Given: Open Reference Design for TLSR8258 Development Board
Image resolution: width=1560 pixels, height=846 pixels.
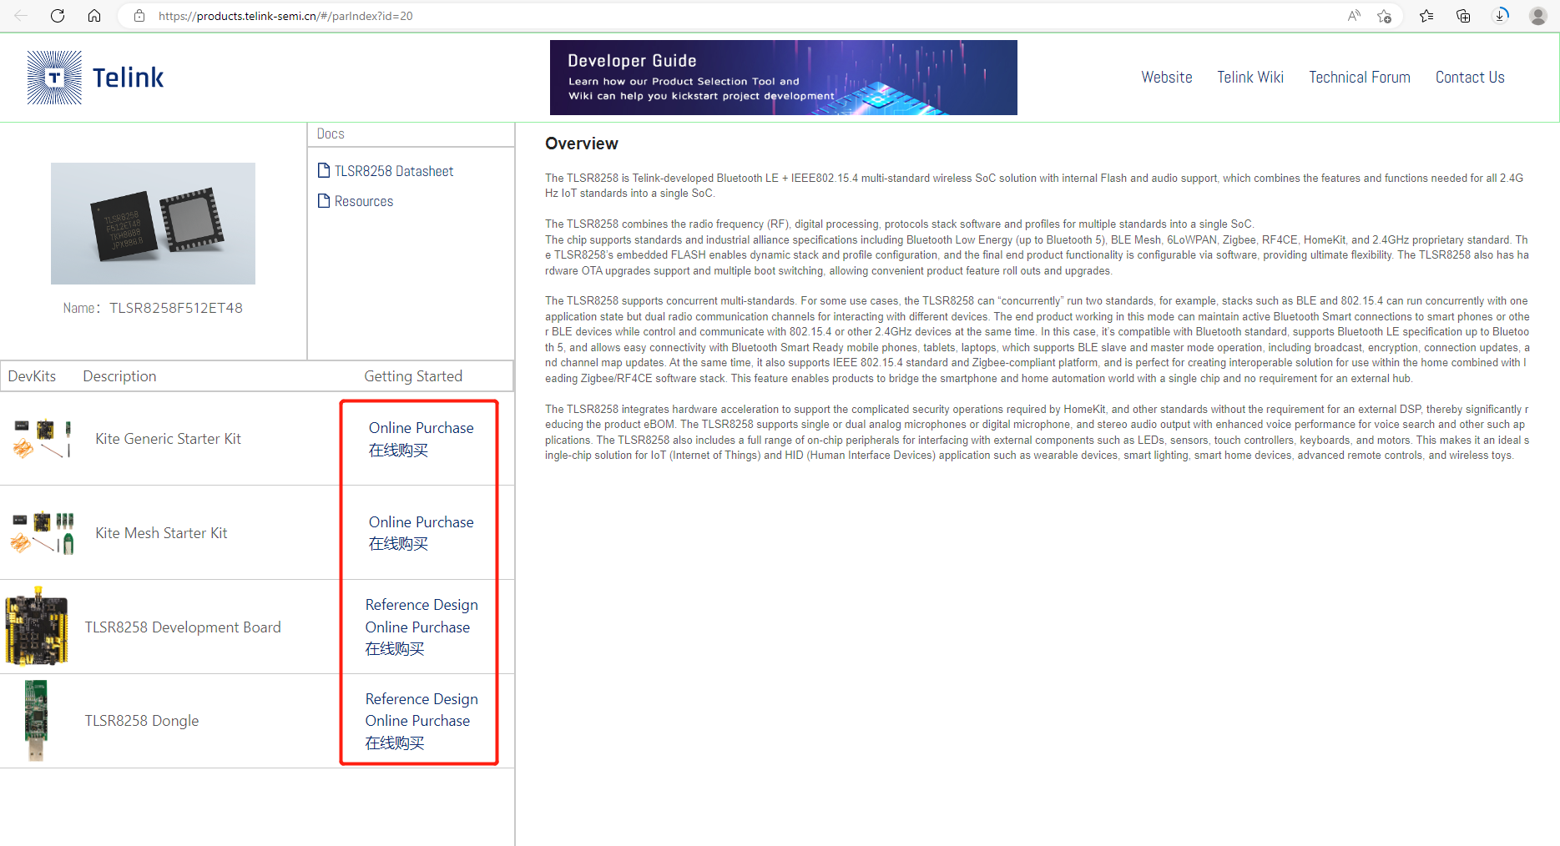Looking at the screenshot, I should [x=422, y=605].
